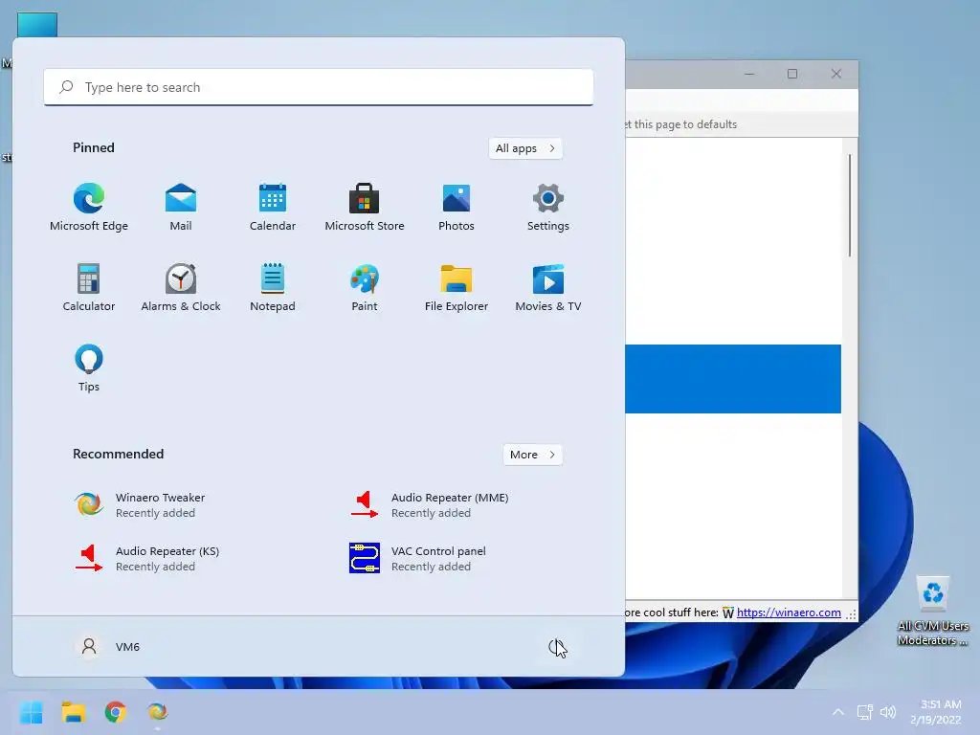Open Google Chrome from taskbar
The width and height of the screenshot is (980, 735).
point(116,712)
